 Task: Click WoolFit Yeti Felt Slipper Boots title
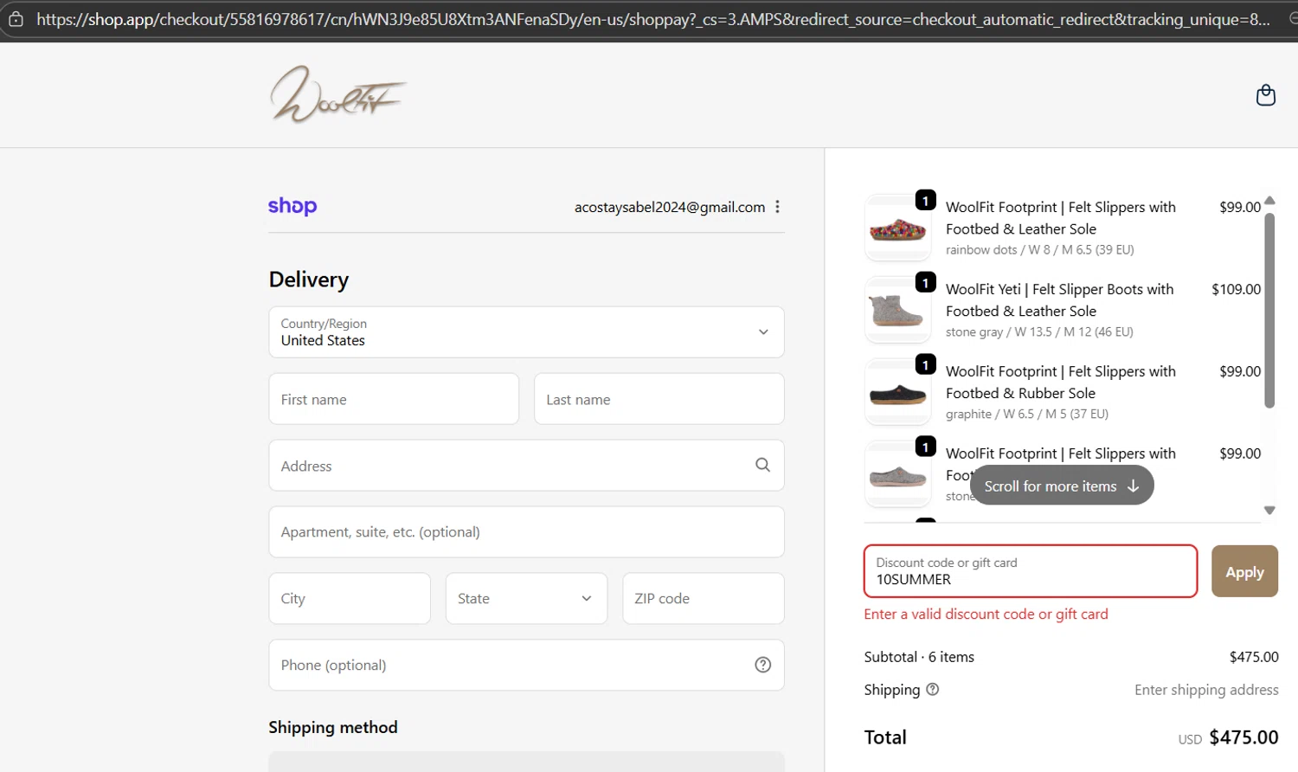point(1060,300)
